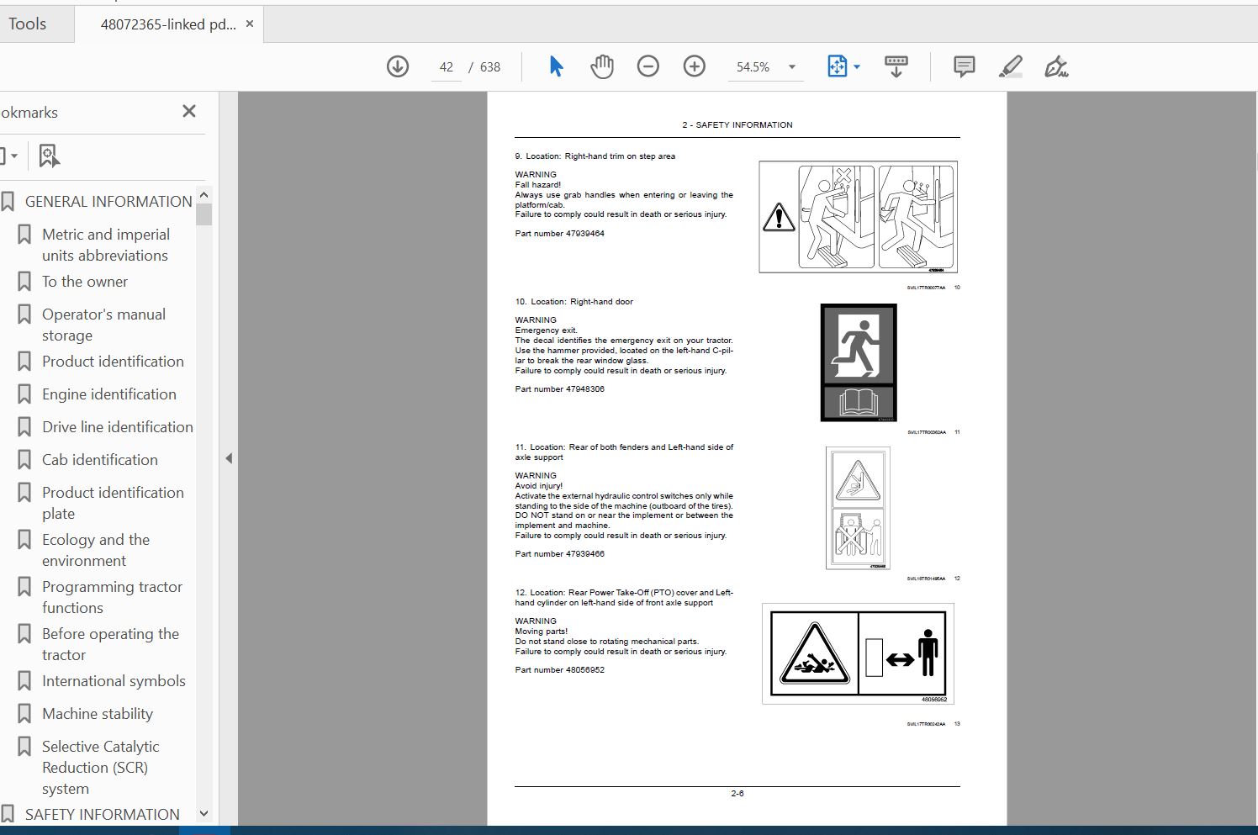Open the fit page dropdown arrow
This screenshot has height=835, width=1258.
point(857,66)
